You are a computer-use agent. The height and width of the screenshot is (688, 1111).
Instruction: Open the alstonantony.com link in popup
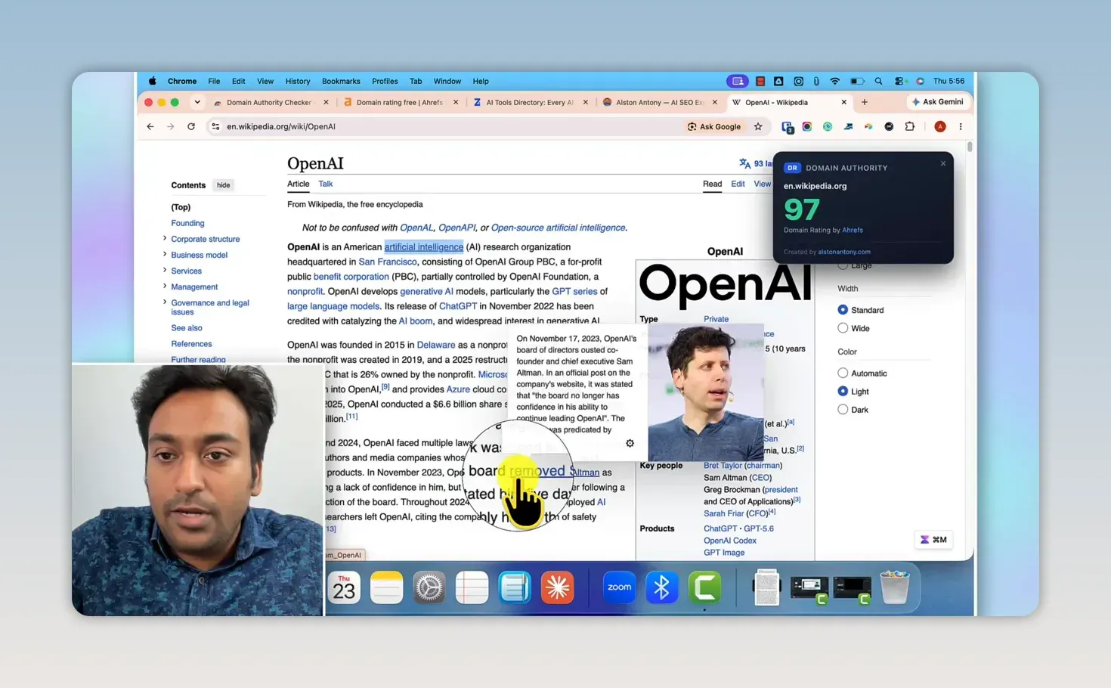[844, 252]
